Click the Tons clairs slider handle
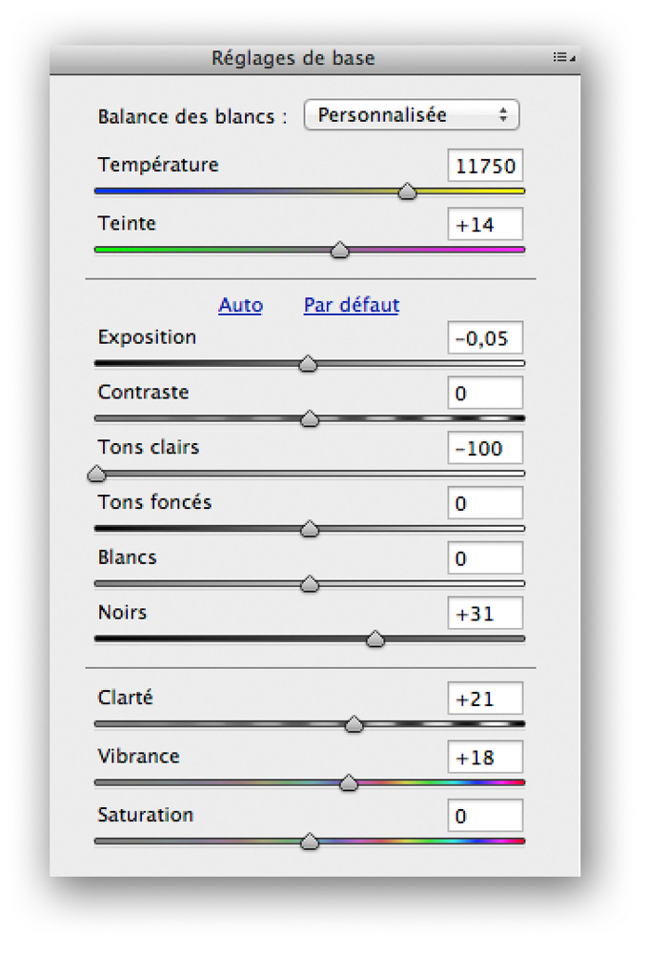The height and width of the screenshot is (953, 648). (x=96, y=474)
